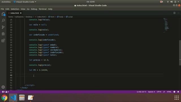Open the Terminal menu
The image size is (181, 102).
pos(42,9)
